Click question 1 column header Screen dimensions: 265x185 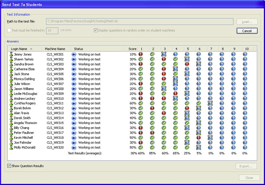143,49
